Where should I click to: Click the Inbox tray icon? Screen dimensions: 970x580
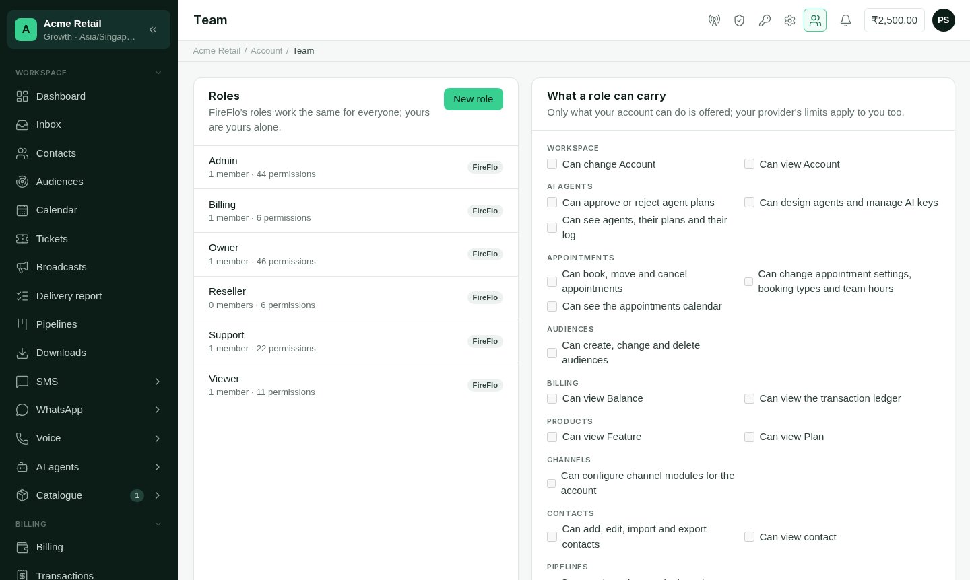click(22, 124)
